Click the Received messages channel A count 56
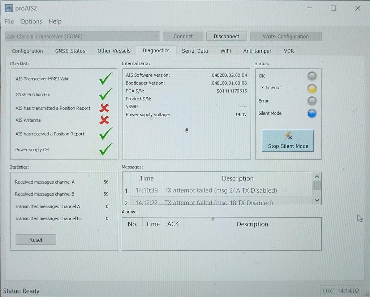 click(x=106, y=182)
